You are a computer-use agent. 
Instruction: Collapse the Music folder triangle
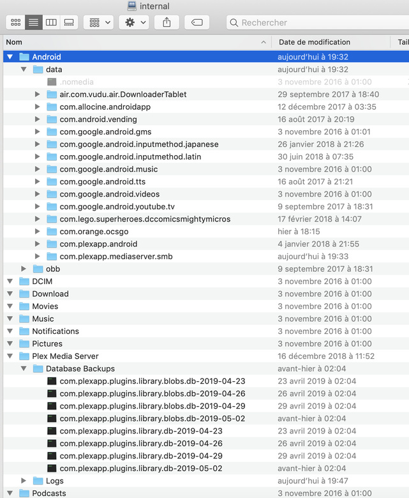click(x=10, y=319)
